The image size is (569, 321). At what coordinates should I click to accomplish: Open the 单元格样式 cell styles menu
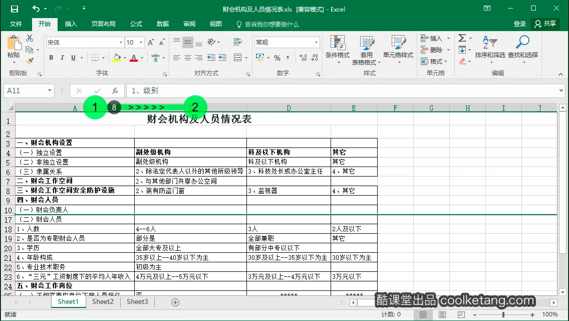[398, 50]
